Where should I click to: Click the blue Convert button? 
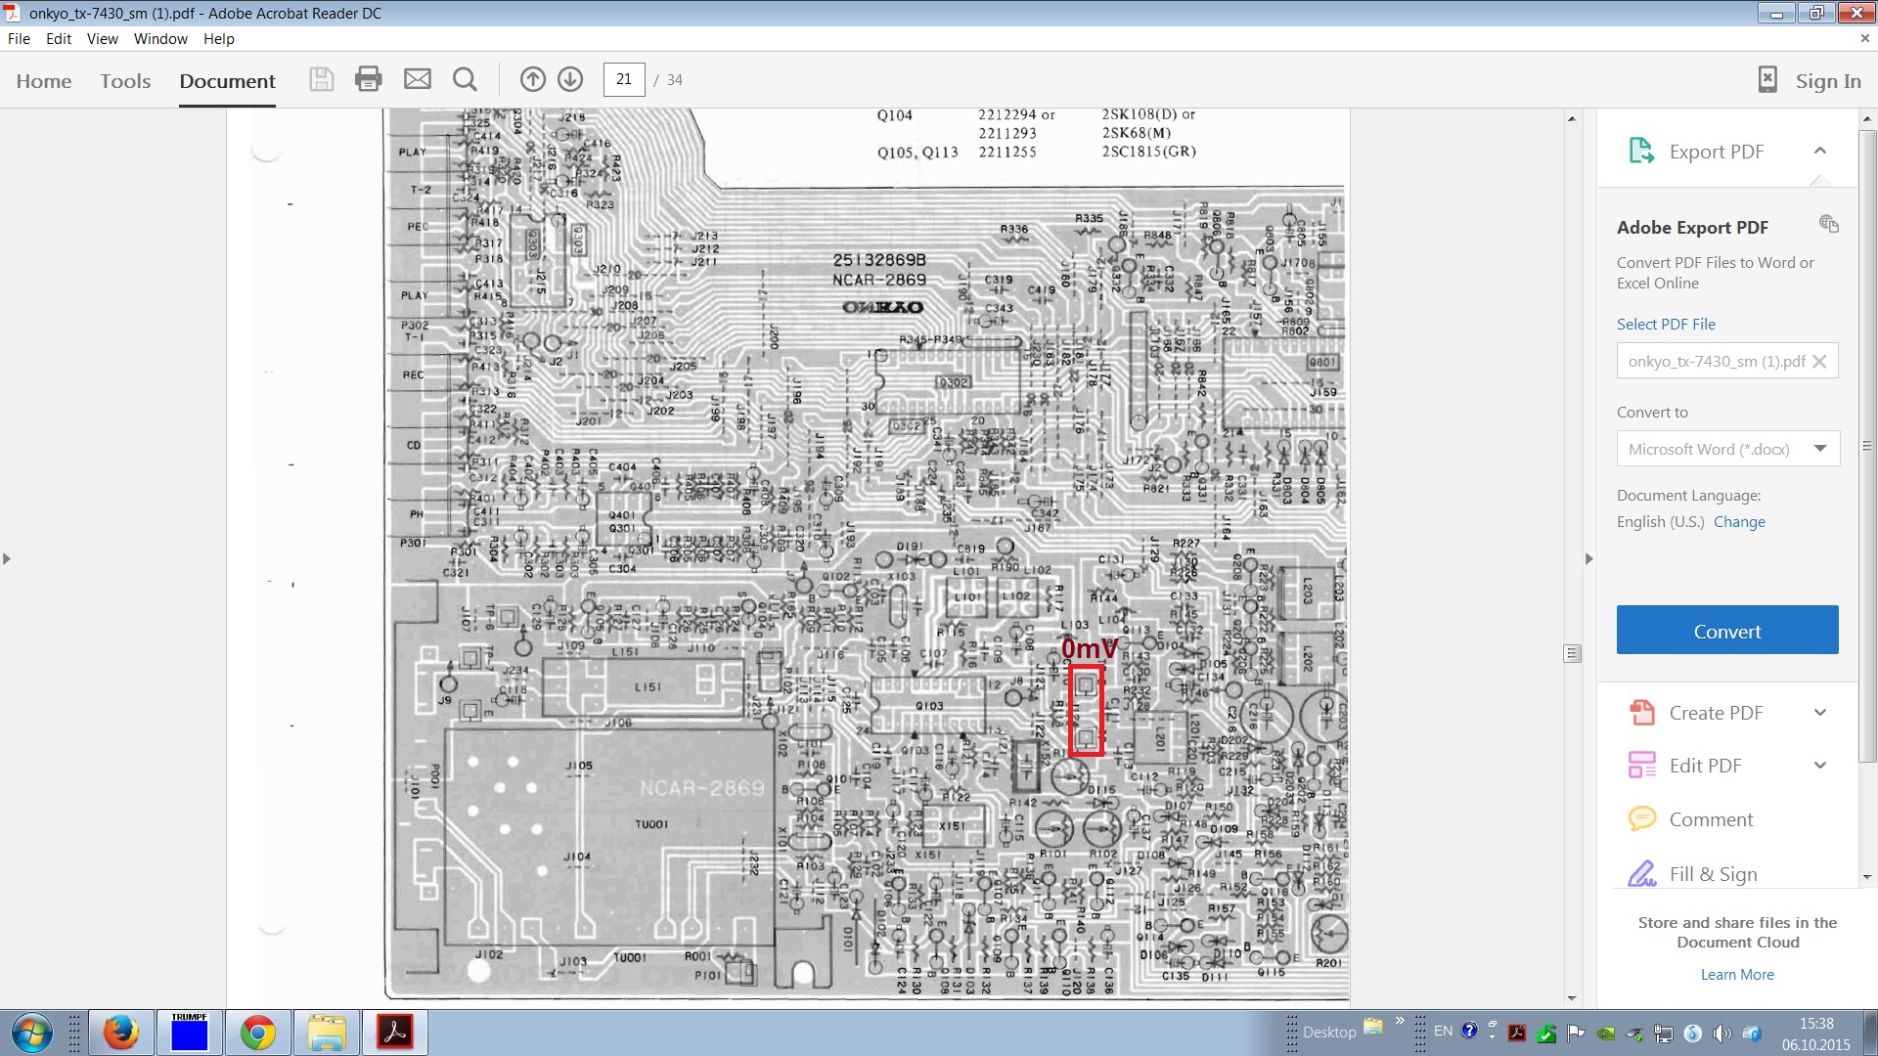1727,631
